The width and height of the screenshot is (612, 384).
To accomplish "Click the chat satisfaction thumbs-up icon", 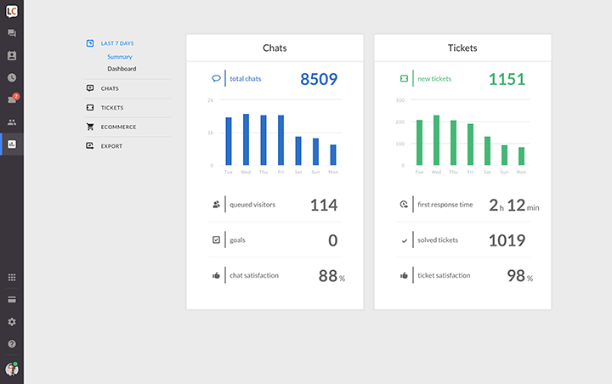I will pos(216,275).
